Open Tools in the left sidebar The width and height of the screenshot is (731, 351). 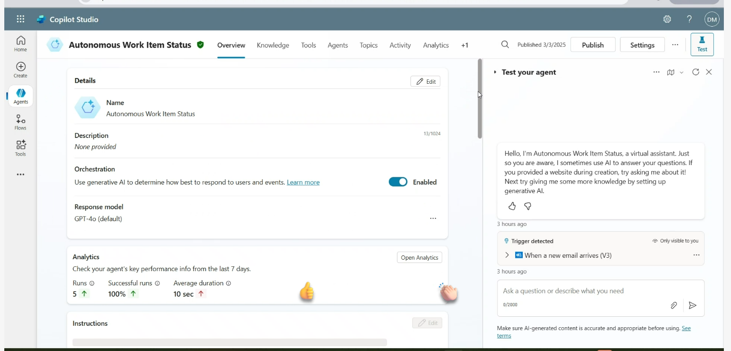coord(20,148)
